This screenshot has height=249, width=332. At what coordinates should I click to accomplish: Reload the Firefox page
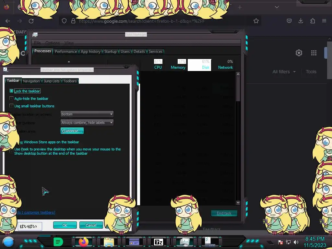point(31,21)
